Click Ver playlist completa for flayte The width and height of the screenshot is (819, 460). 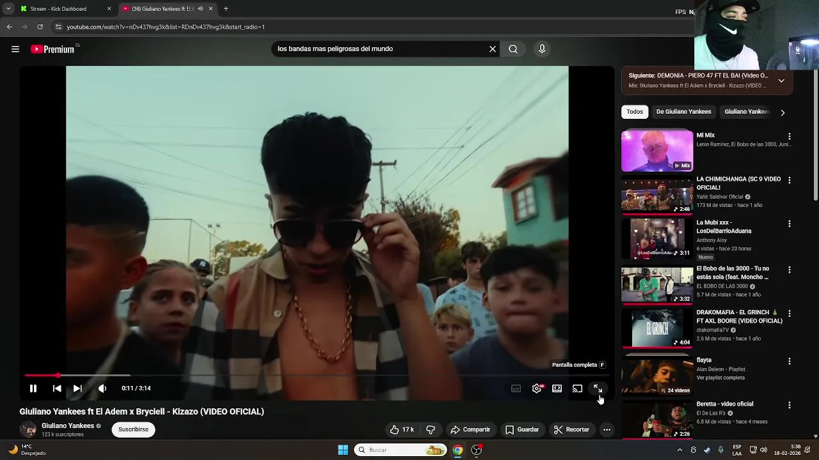pos(720,378)
